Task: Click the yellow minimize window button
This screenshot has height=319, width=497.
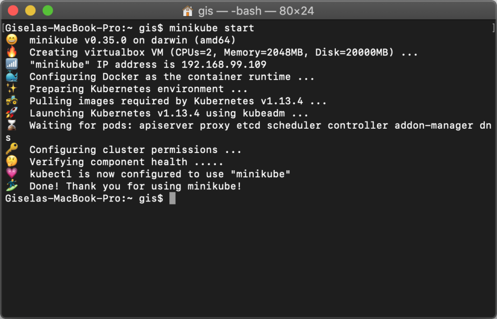Action: point(31,11)
